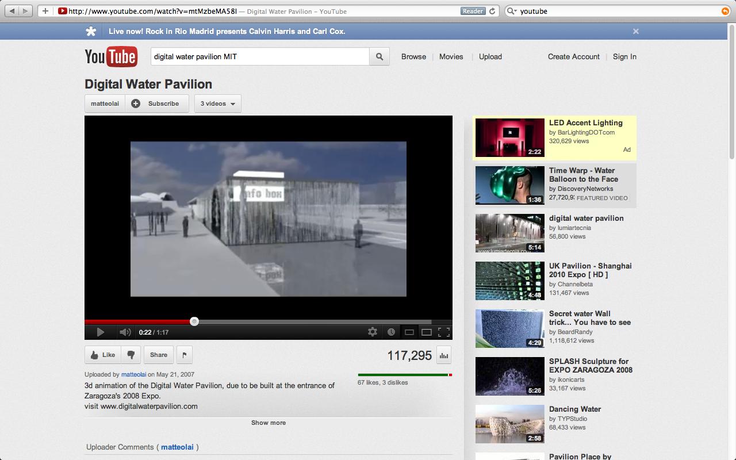The width and height of the screenshot is (736, 460).
Task: Toggle the small player size
Action: (x=409, y=332)
